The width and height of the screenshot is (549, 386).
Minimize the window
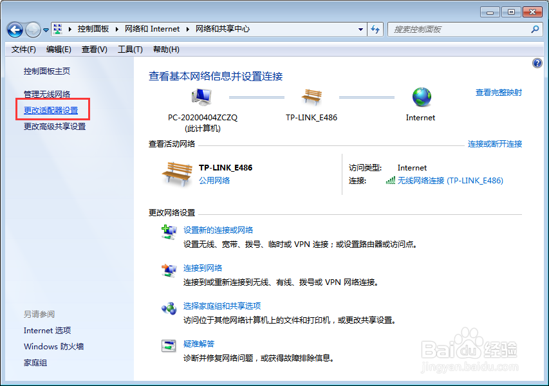pos(490,12)
